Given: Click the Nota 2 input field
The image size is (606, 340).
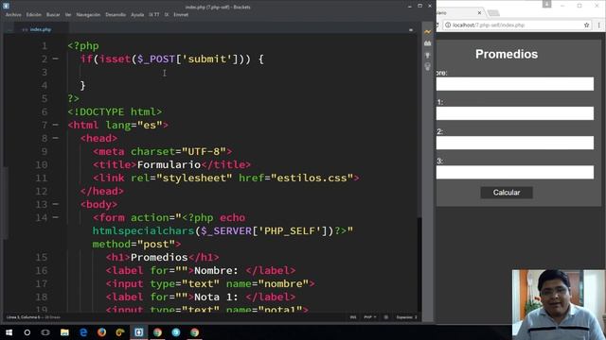Looking at the screenshot, I should coord(515,143).
